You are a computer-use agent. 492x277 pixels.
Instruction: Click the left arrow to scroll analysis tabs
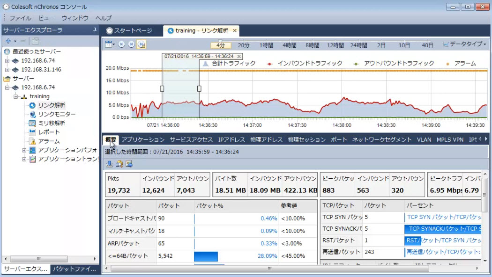coord(480,139)
